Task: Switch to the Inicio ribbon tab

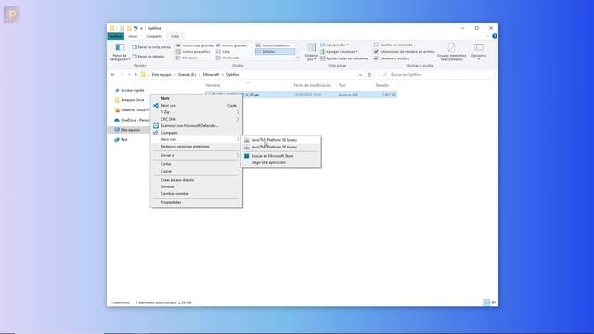Action: tap(133, 37)
